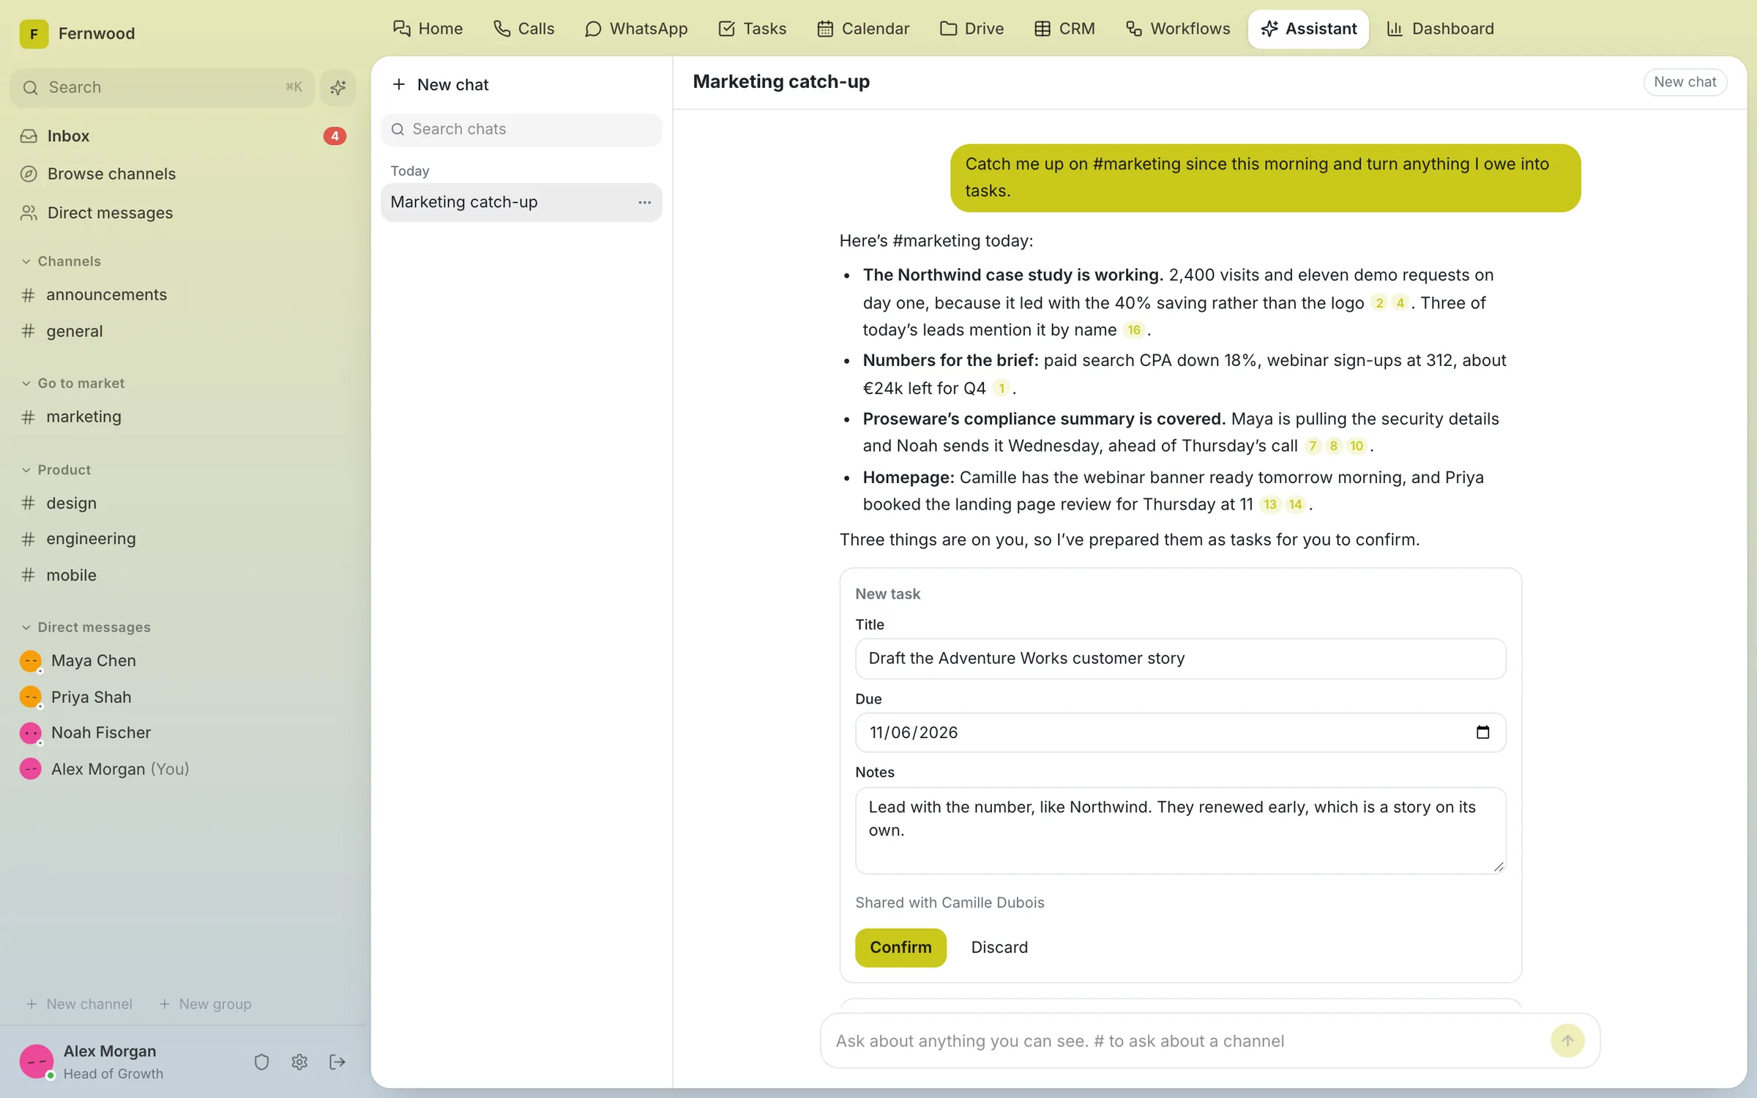Click the AI sparkle icon beside Search
Screen dimensions: 1757x1098
[x=337, y=88]
